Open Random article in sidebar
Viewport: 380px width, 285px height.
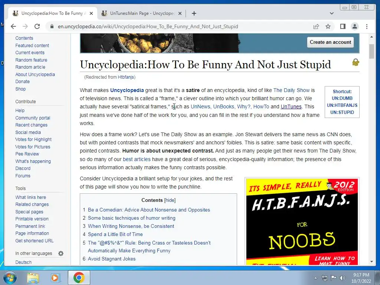point(30,67)
